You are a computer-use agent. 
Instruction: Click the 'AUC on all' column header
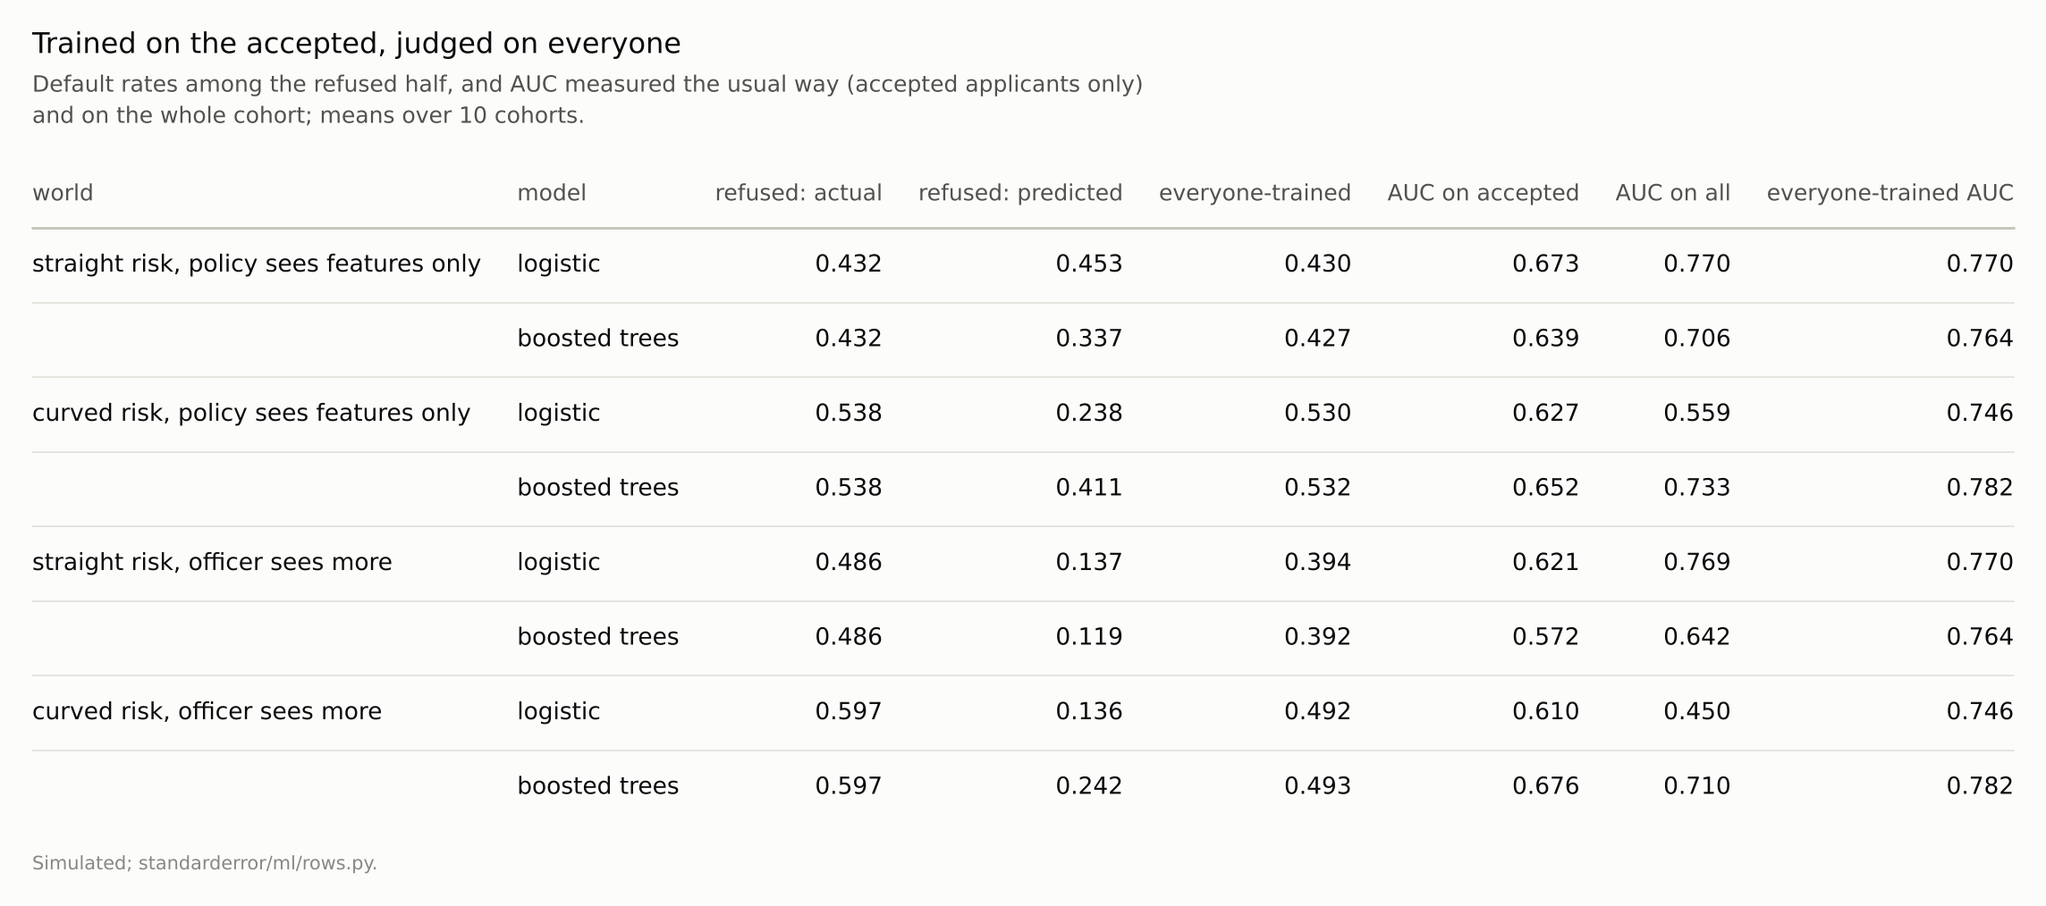[1673, 193]
